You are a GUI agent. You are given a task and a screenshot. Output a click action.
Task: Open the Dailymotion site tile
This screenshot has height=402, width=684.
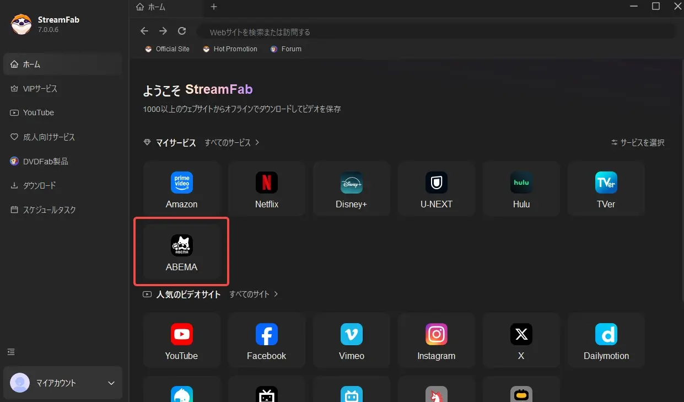pyautogui.click(x=606, y=340)
